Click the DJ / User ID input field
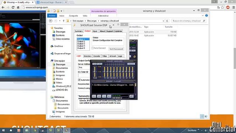Viewport: 236px width, 133px height. click(x=84, y=75)
